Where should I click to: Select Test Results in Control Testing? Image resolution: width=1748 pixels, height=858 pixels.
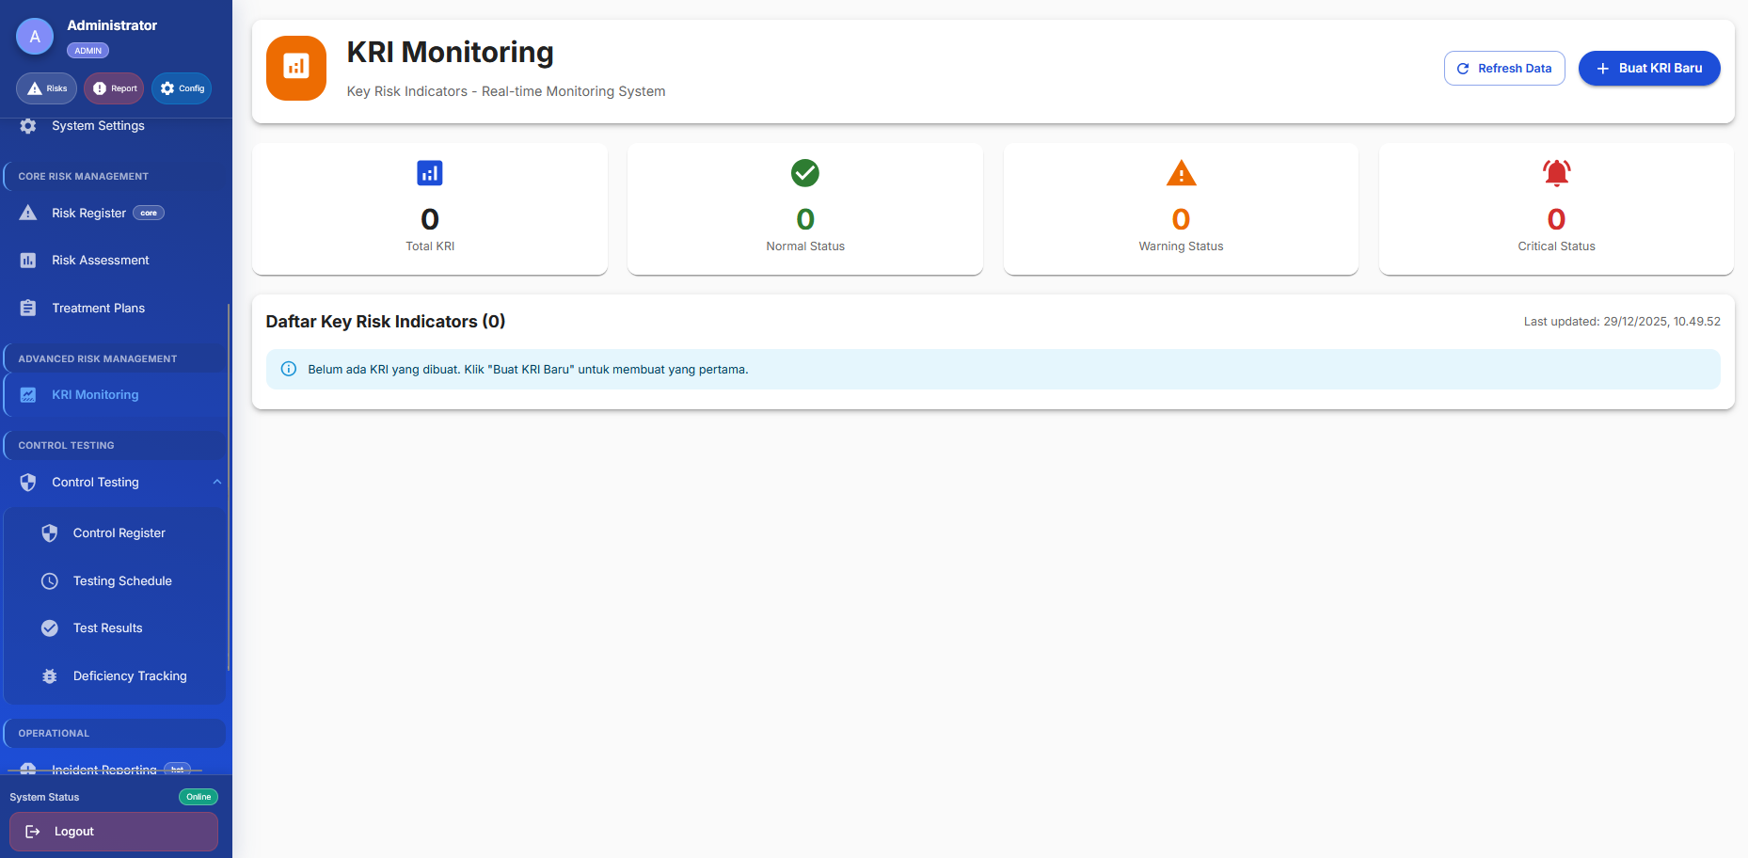(107, 628)
